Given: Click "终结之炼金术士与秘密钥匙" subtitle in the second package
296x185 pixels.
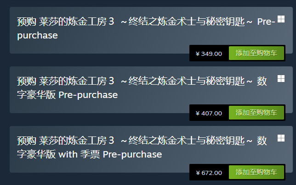Looking at the screenshot, I should (x=187, y=81).
